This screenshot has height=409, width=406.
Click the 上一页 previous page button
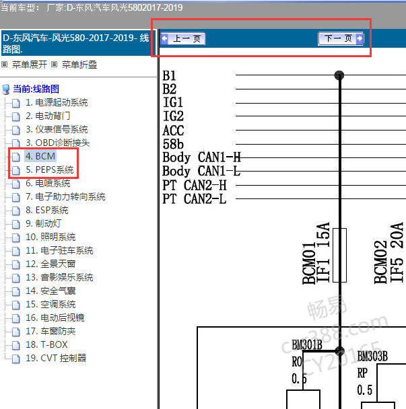[182, 38]
